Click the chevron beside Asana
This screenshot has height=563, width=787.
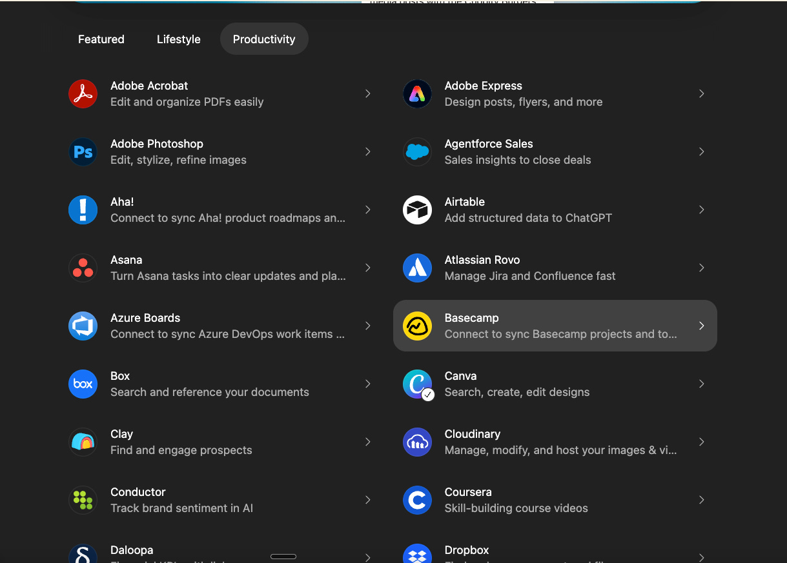pyautogui.click(x=367, y=268)
